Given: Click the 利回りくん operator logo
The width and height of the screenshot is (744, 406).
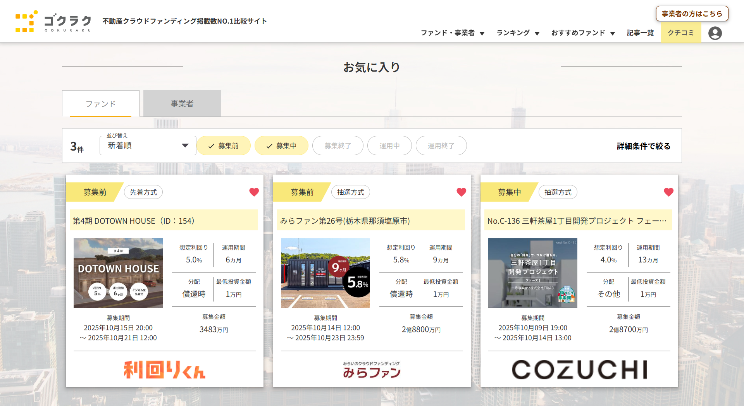Looking at the screenshot, I should (165, 370).
